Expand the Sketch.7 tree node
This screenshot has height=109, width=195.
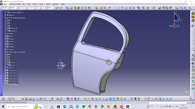point(5,41)
